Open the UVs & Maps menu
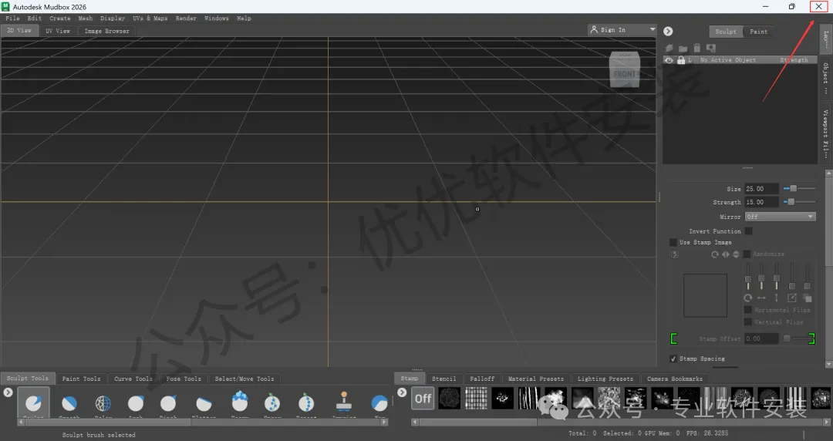Image resolution: width=833 pixels, height=441 pixels. (150, 18)
